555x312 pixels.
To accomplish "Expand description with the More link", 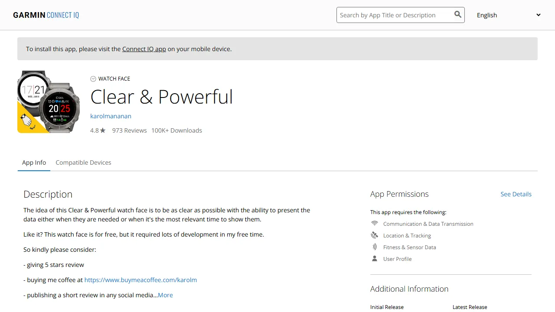I will coord(165,295).
